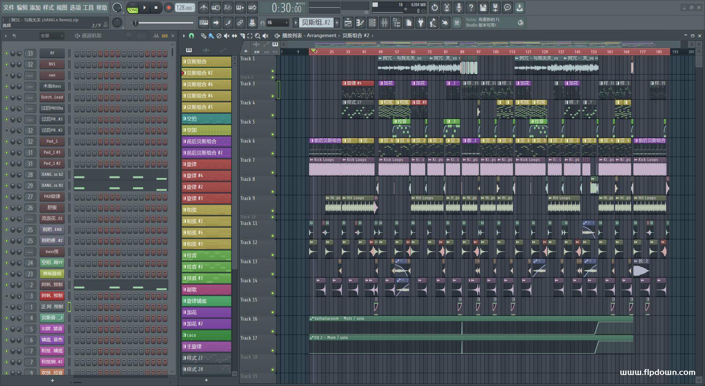The width and height of the screenshot is (705, 386).
Task: Toggle PAT/SONG mode switch
Action: (133, 8)
